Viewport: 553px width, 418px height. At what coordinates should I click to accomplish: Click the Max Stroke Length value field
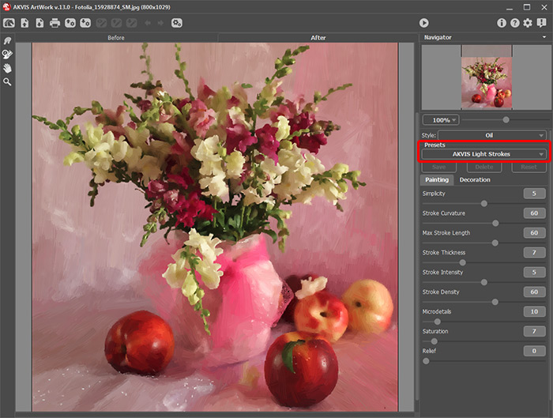(534, 233)
